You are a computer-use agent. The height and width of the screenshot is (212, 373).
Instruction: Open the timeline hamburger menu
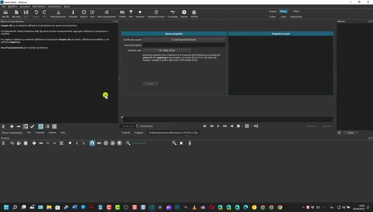pos(3,143)
